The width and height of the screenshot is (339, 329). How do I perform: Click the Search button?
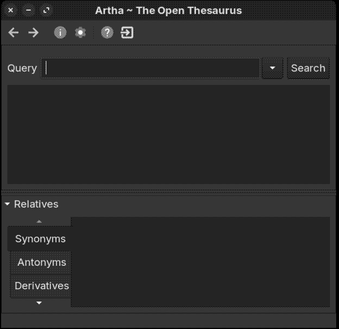(308, 68)
